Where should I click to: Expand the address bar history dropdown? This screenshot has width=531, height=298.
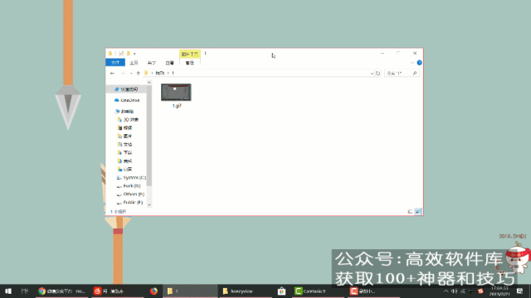372,74
